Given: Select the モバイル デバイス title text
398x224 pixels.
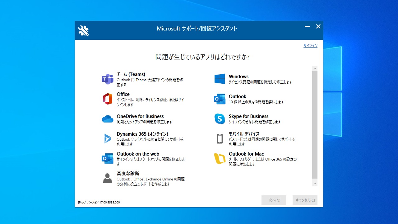Looking at the screenshot, I should coord(244,134).
